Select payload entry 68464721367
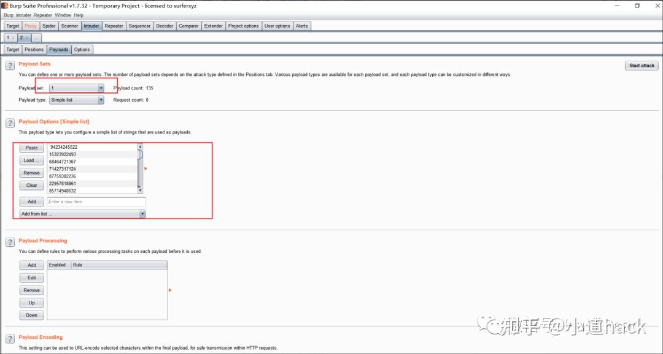This screenshot has width=663, height=354. click(93, 162)
